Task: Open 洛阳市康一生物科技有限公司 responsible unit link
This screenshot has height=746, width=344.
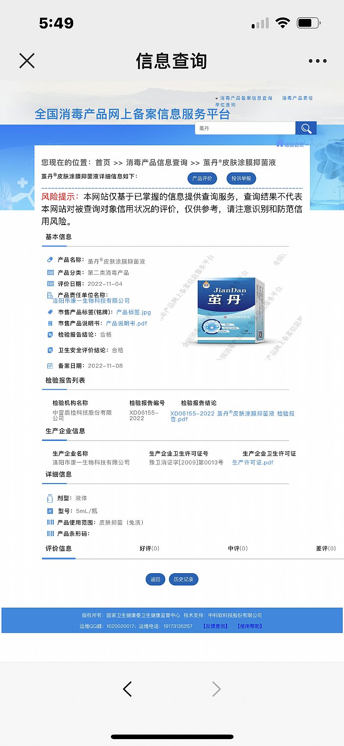Action: tap(91, 301)
